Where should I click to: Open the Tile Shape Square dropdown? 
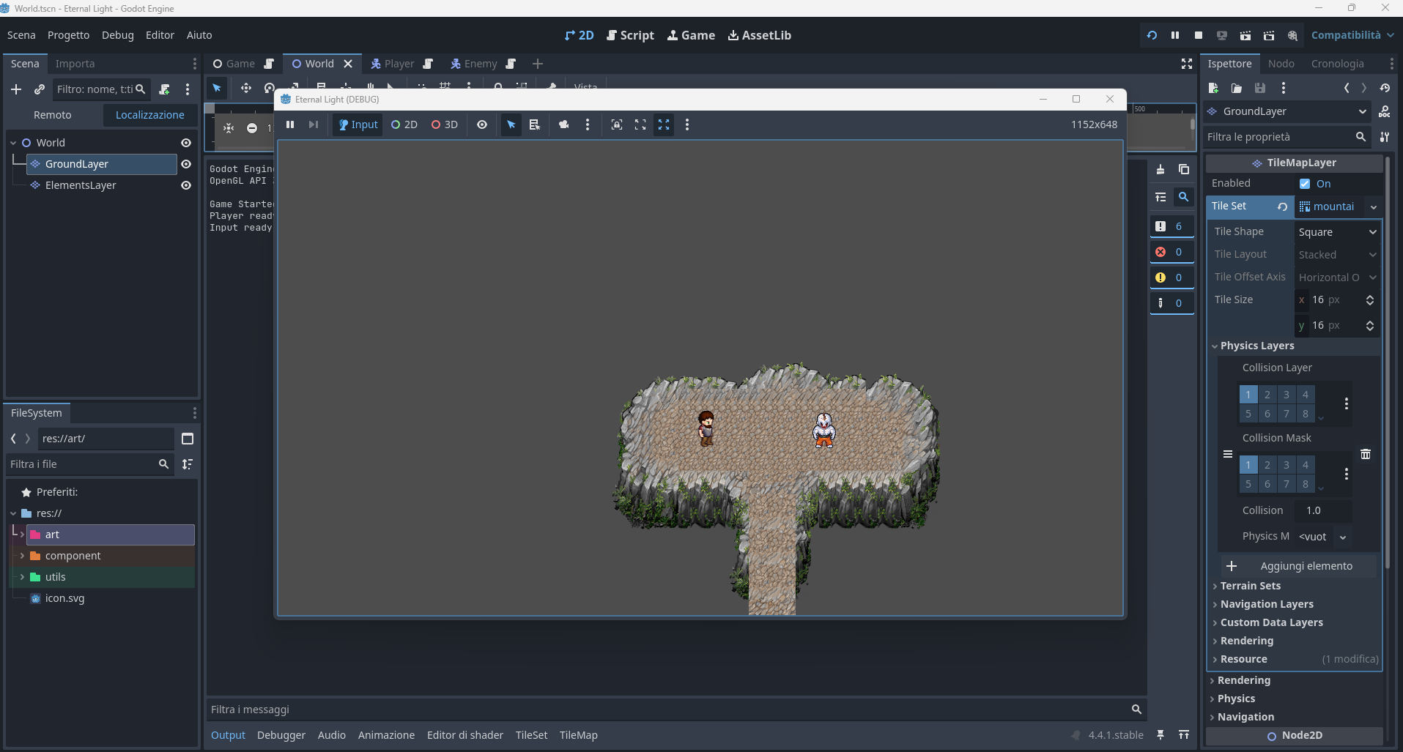click(1337, 232)
